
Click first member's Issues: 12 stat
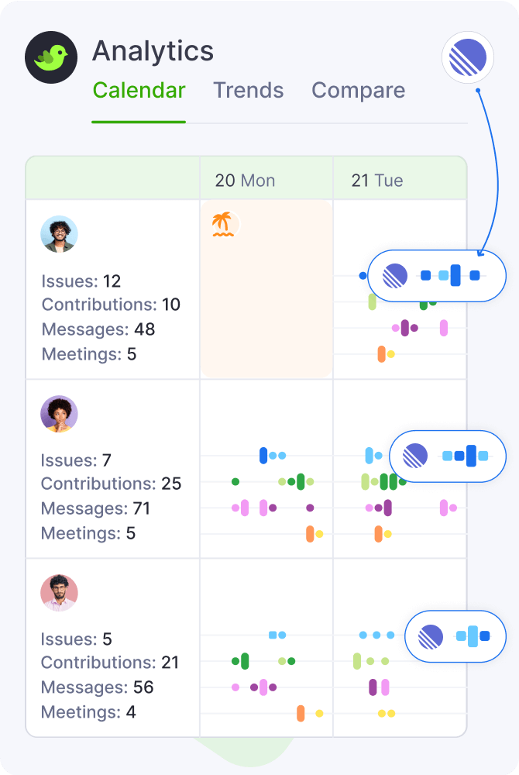point(81,281)
